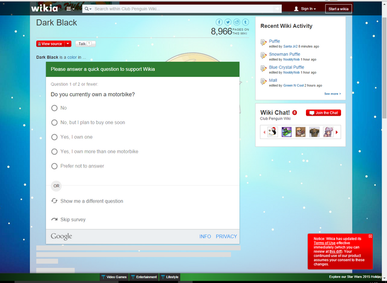The image size is (387, 283).
Task: Open the Sign In dropdown
Action: click(x=305, y=9)
